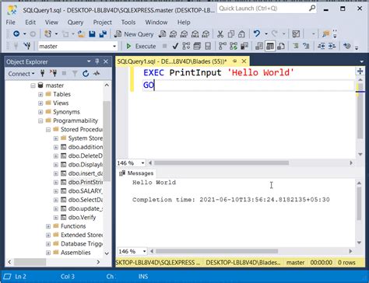Switch to the Messages tab
Screen dimensions: 369x283
(136, 173)
